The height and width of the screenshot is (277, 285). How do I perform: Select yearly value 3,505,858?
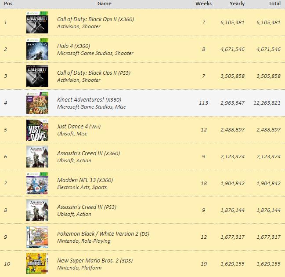coord(232,76)
